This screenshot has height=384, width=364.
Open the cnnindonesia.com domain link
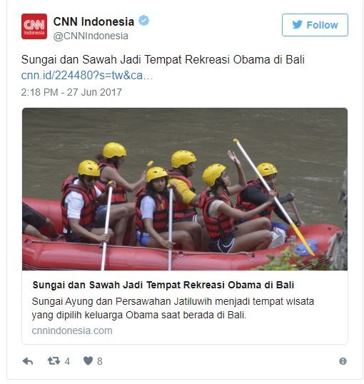pyautogui.click(x=72, y=330)
